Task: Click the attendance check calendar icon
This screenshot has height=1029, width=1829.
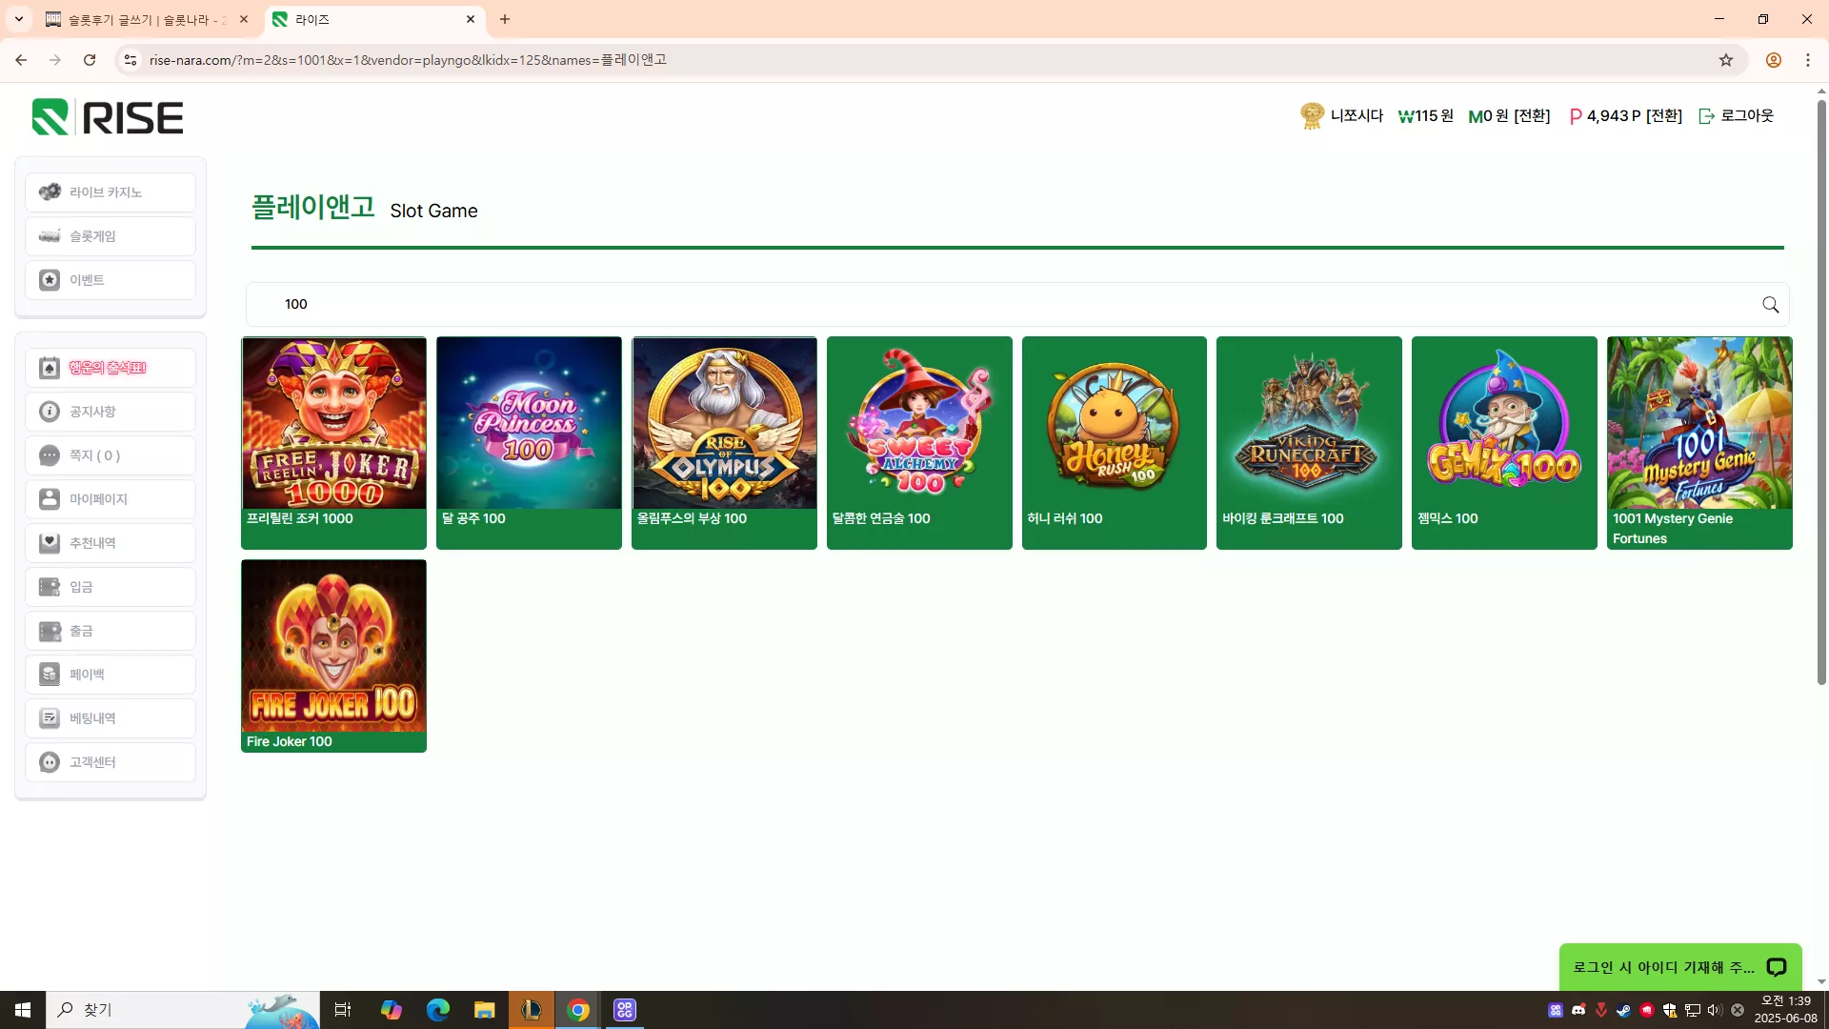Action: coord(50,368)
